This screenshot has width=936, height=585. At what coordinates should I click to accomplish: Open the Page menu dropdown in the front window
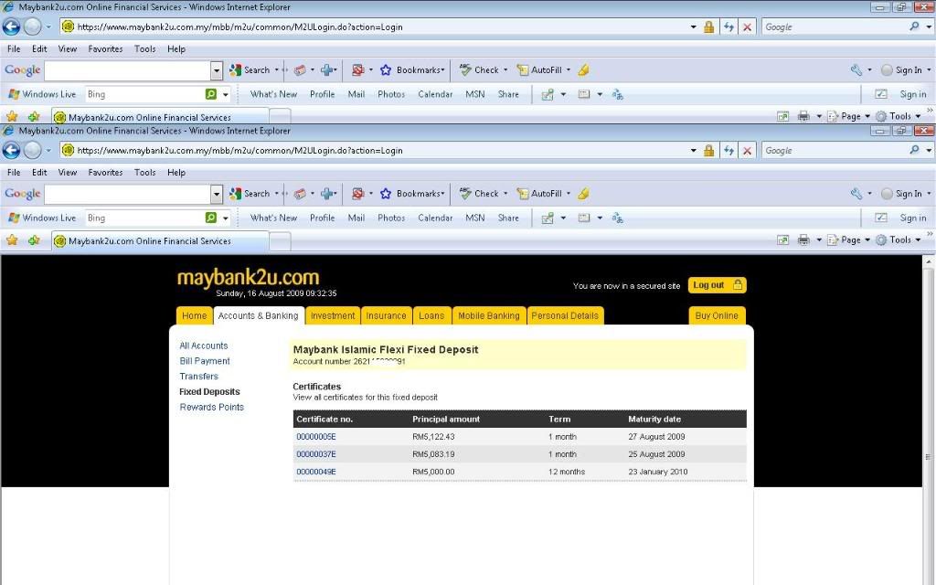pos(867,240)
